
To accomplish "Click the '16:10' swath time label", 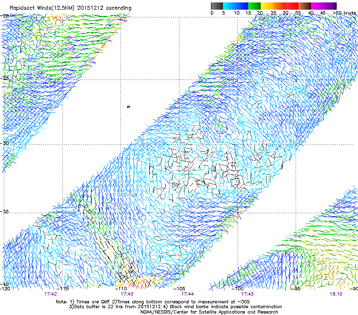I will (x=336, y=294).
